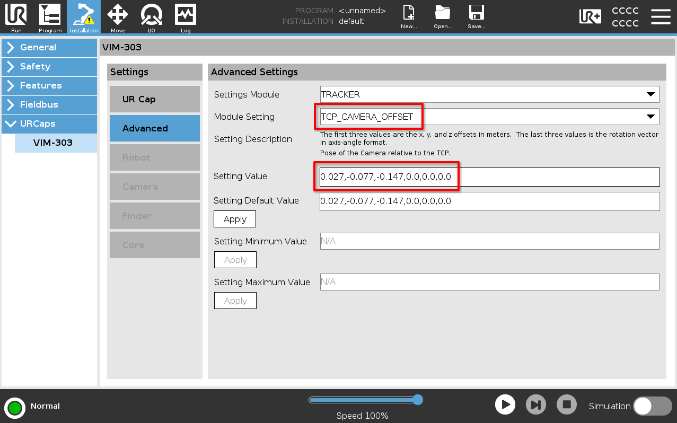Expand the Safety section

click(x=49, y=67)
